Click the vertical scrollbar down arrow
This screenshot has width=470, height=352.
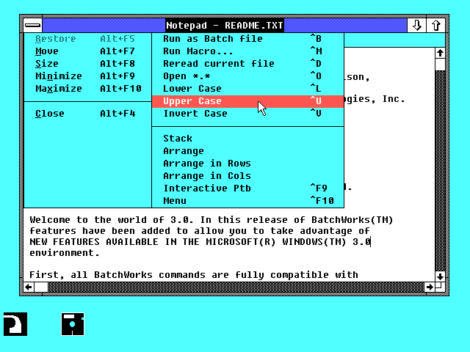tap(440, 276)
